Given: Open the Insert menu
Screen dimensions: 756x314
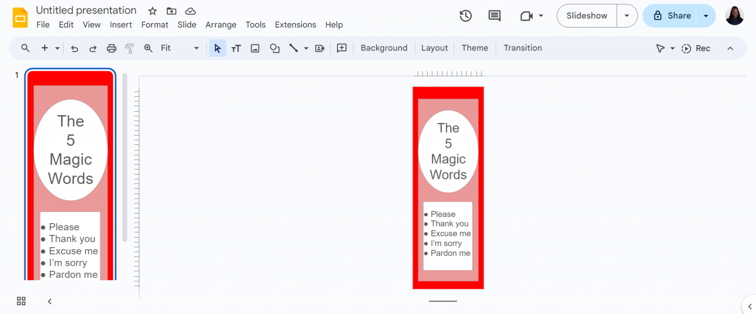Looking at the screenshot, I should (x=121, y=25).
